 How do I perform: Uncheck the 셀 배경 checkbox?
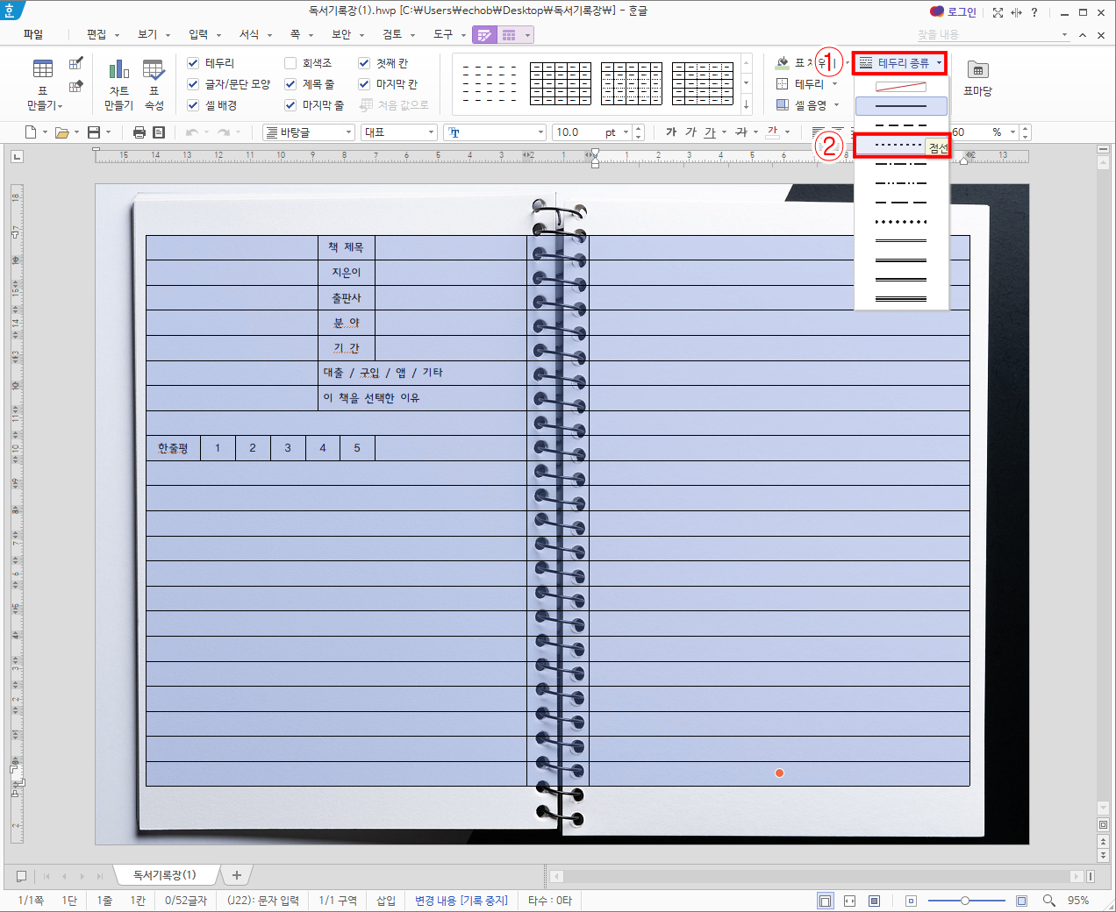tap(193, 105)
